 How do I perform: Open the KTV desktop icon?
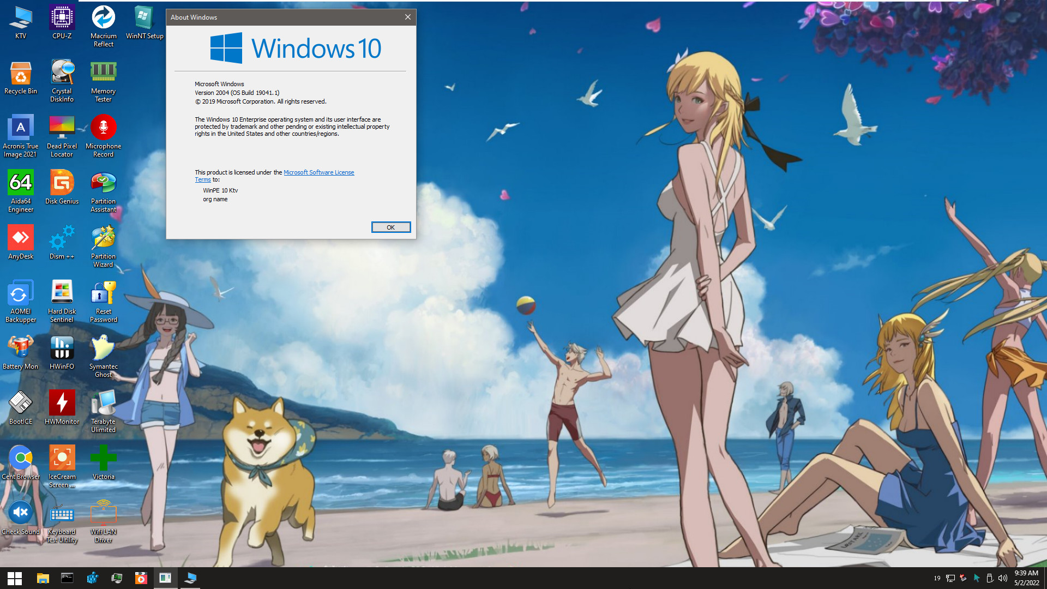tap(21, 22)
